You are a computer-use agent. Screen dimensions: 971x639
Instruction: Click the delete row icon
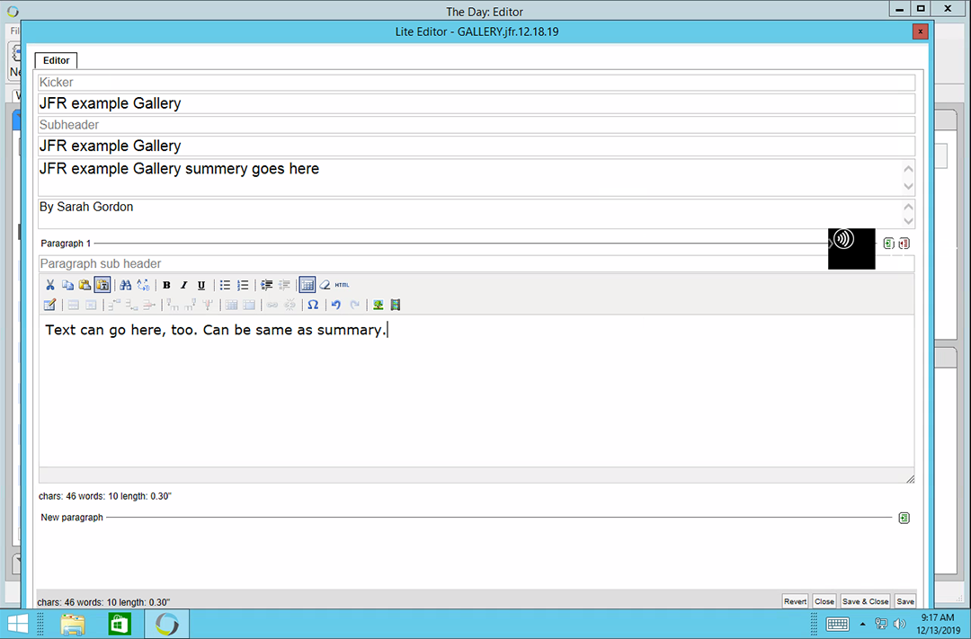(x=148, y=305)
